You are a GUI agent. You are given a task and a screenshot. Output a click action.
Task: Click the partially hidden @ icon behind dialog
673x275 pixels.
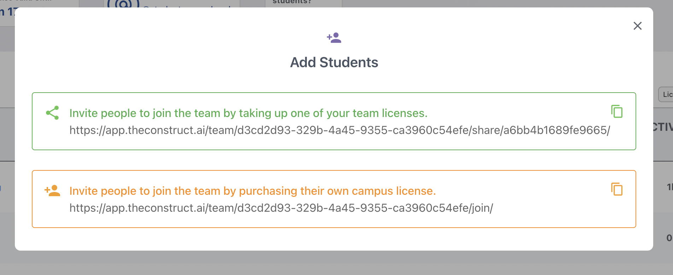point(123,4)
